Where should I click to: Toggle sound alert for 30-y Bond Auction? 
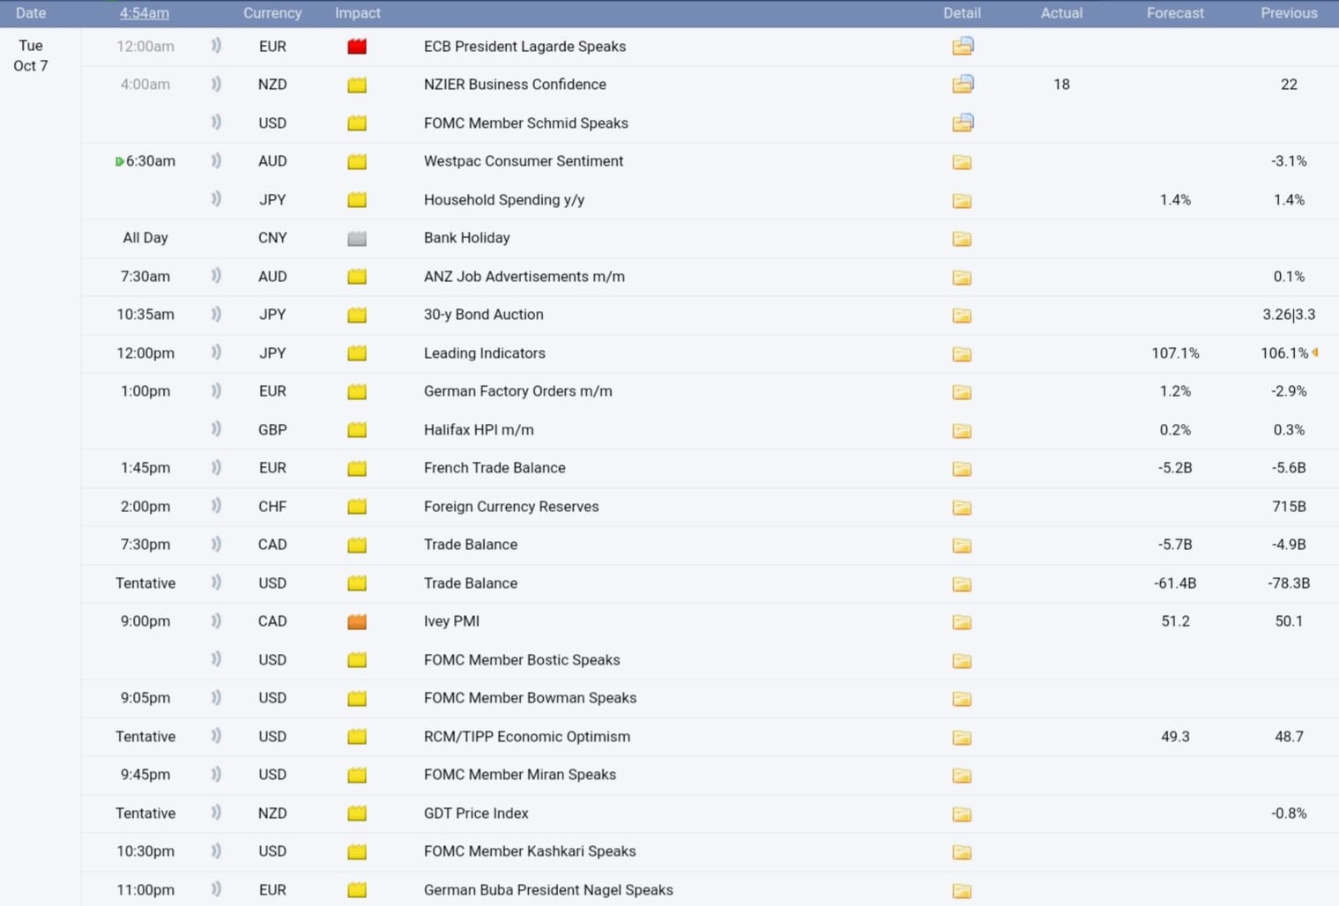pos(216,314)
